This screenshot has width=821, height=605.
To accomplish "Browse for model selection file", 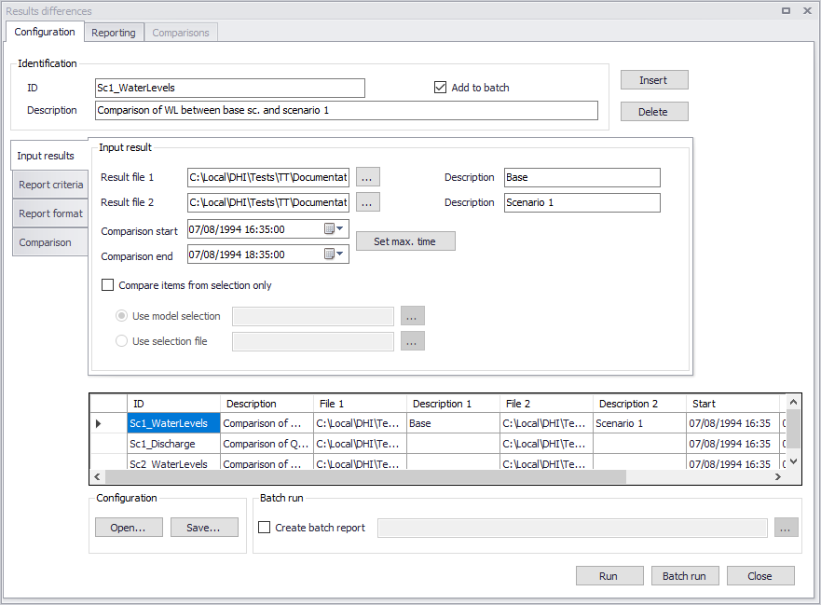I will point(413,316).
